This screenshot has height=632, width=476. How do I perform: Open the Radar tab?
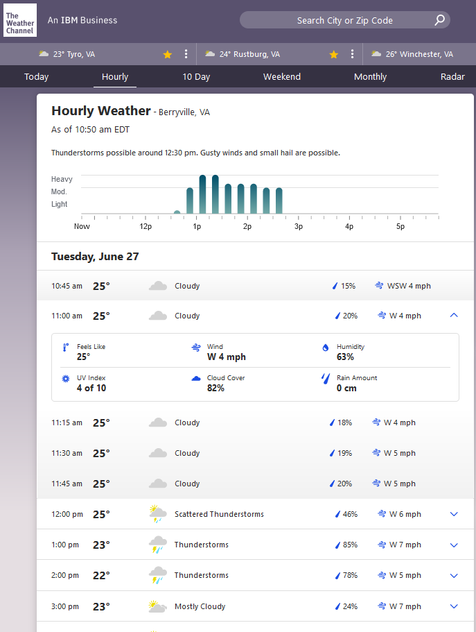pos(452,76)
